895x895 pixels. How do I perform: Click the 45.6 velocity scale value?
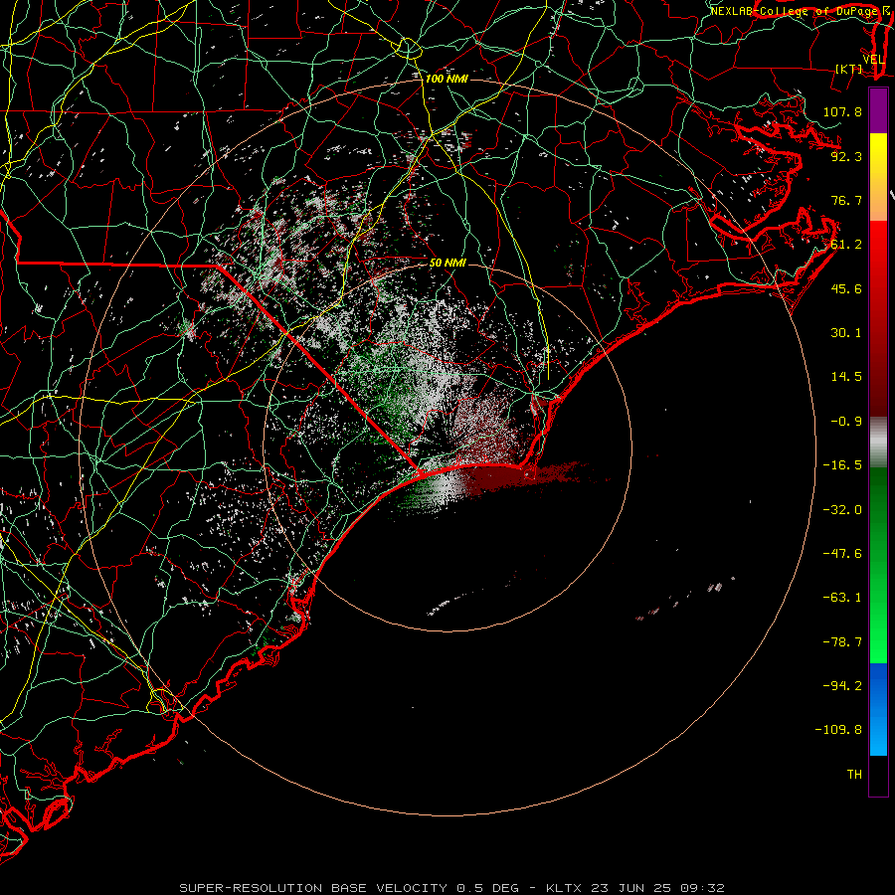coord(846,288)
